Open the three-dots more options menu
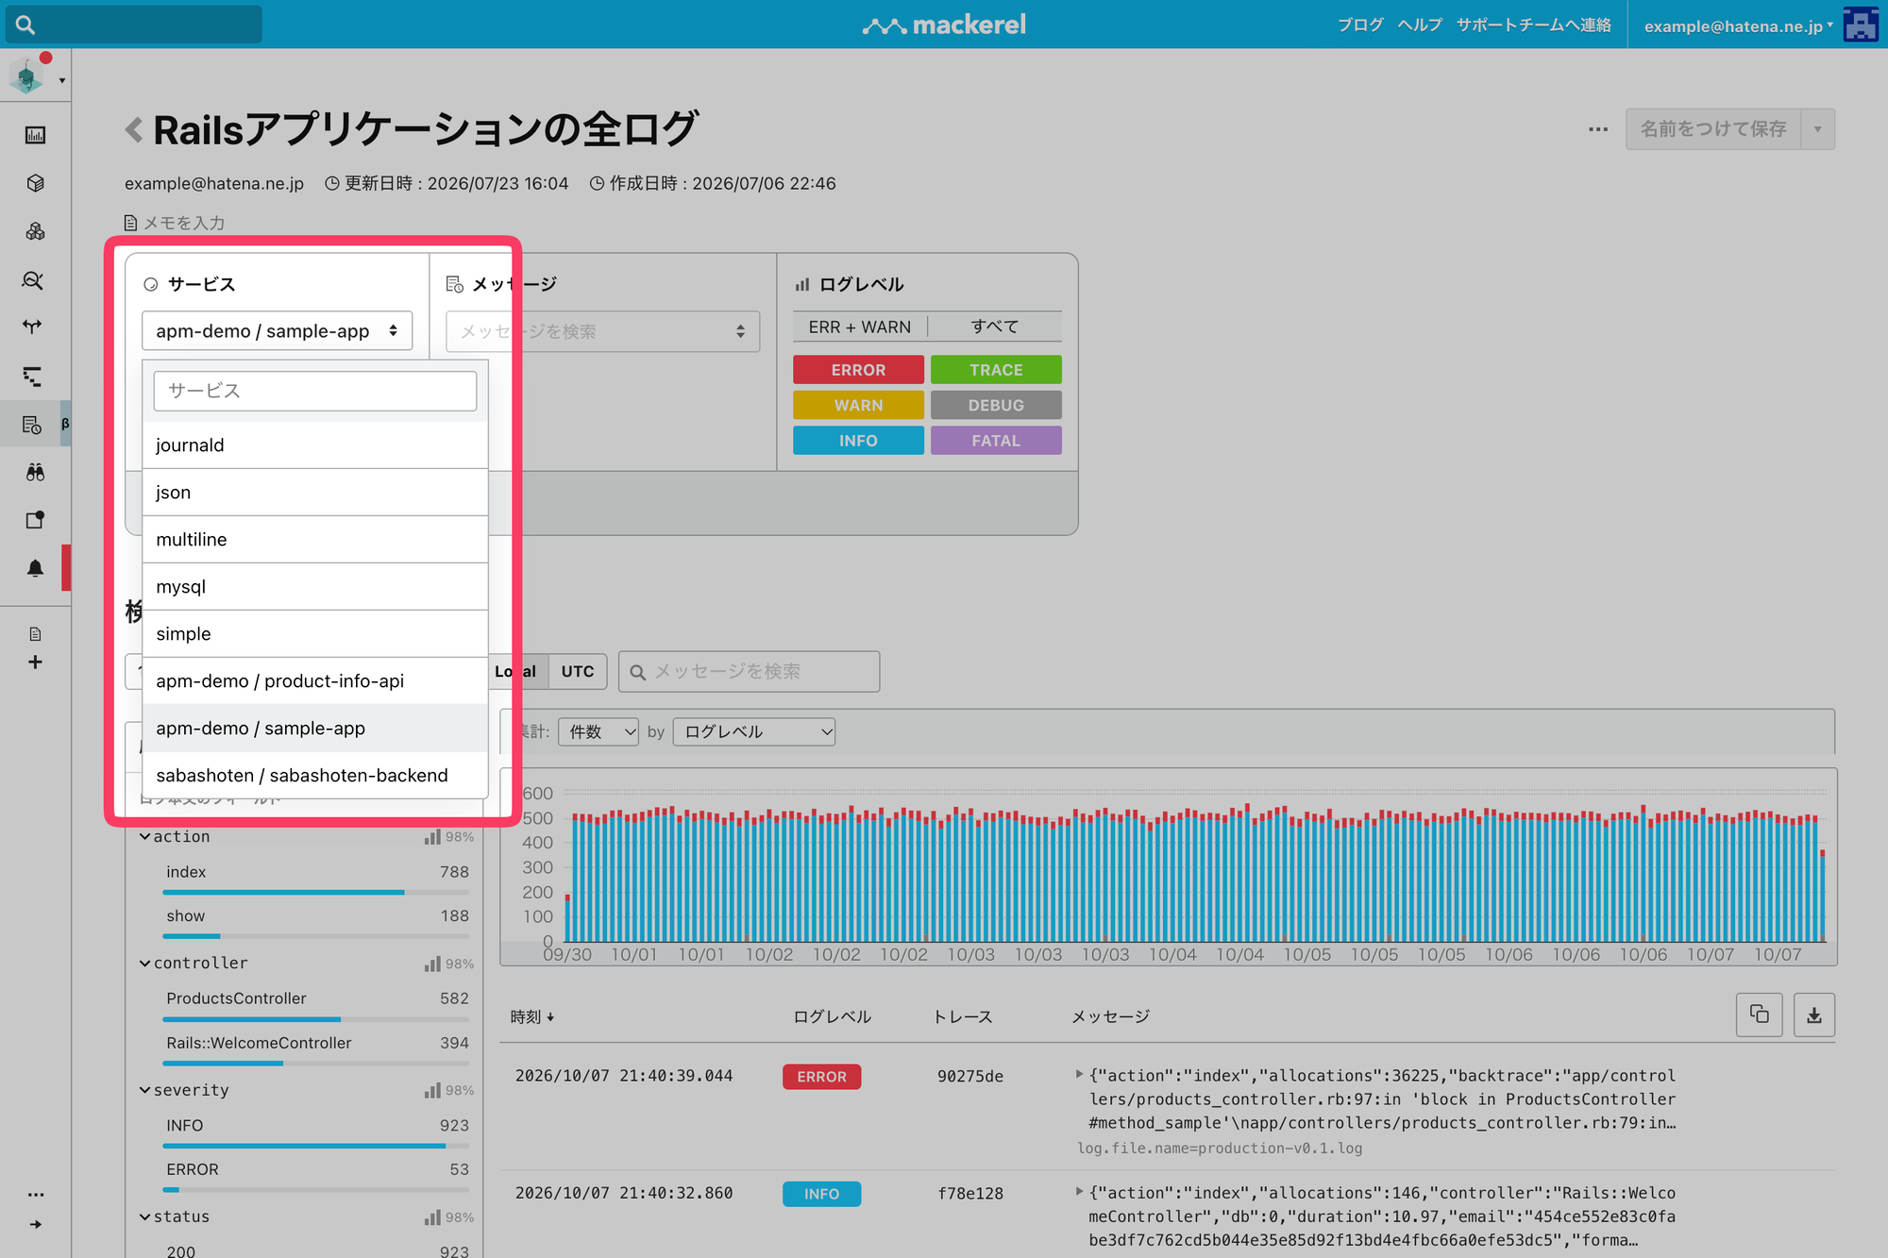 tap(1598, 129)
